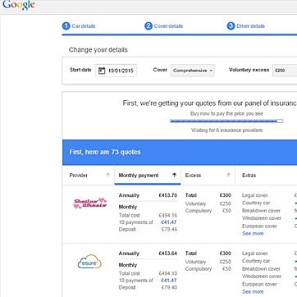Click deposit amount £79.40

pos(169,287)
